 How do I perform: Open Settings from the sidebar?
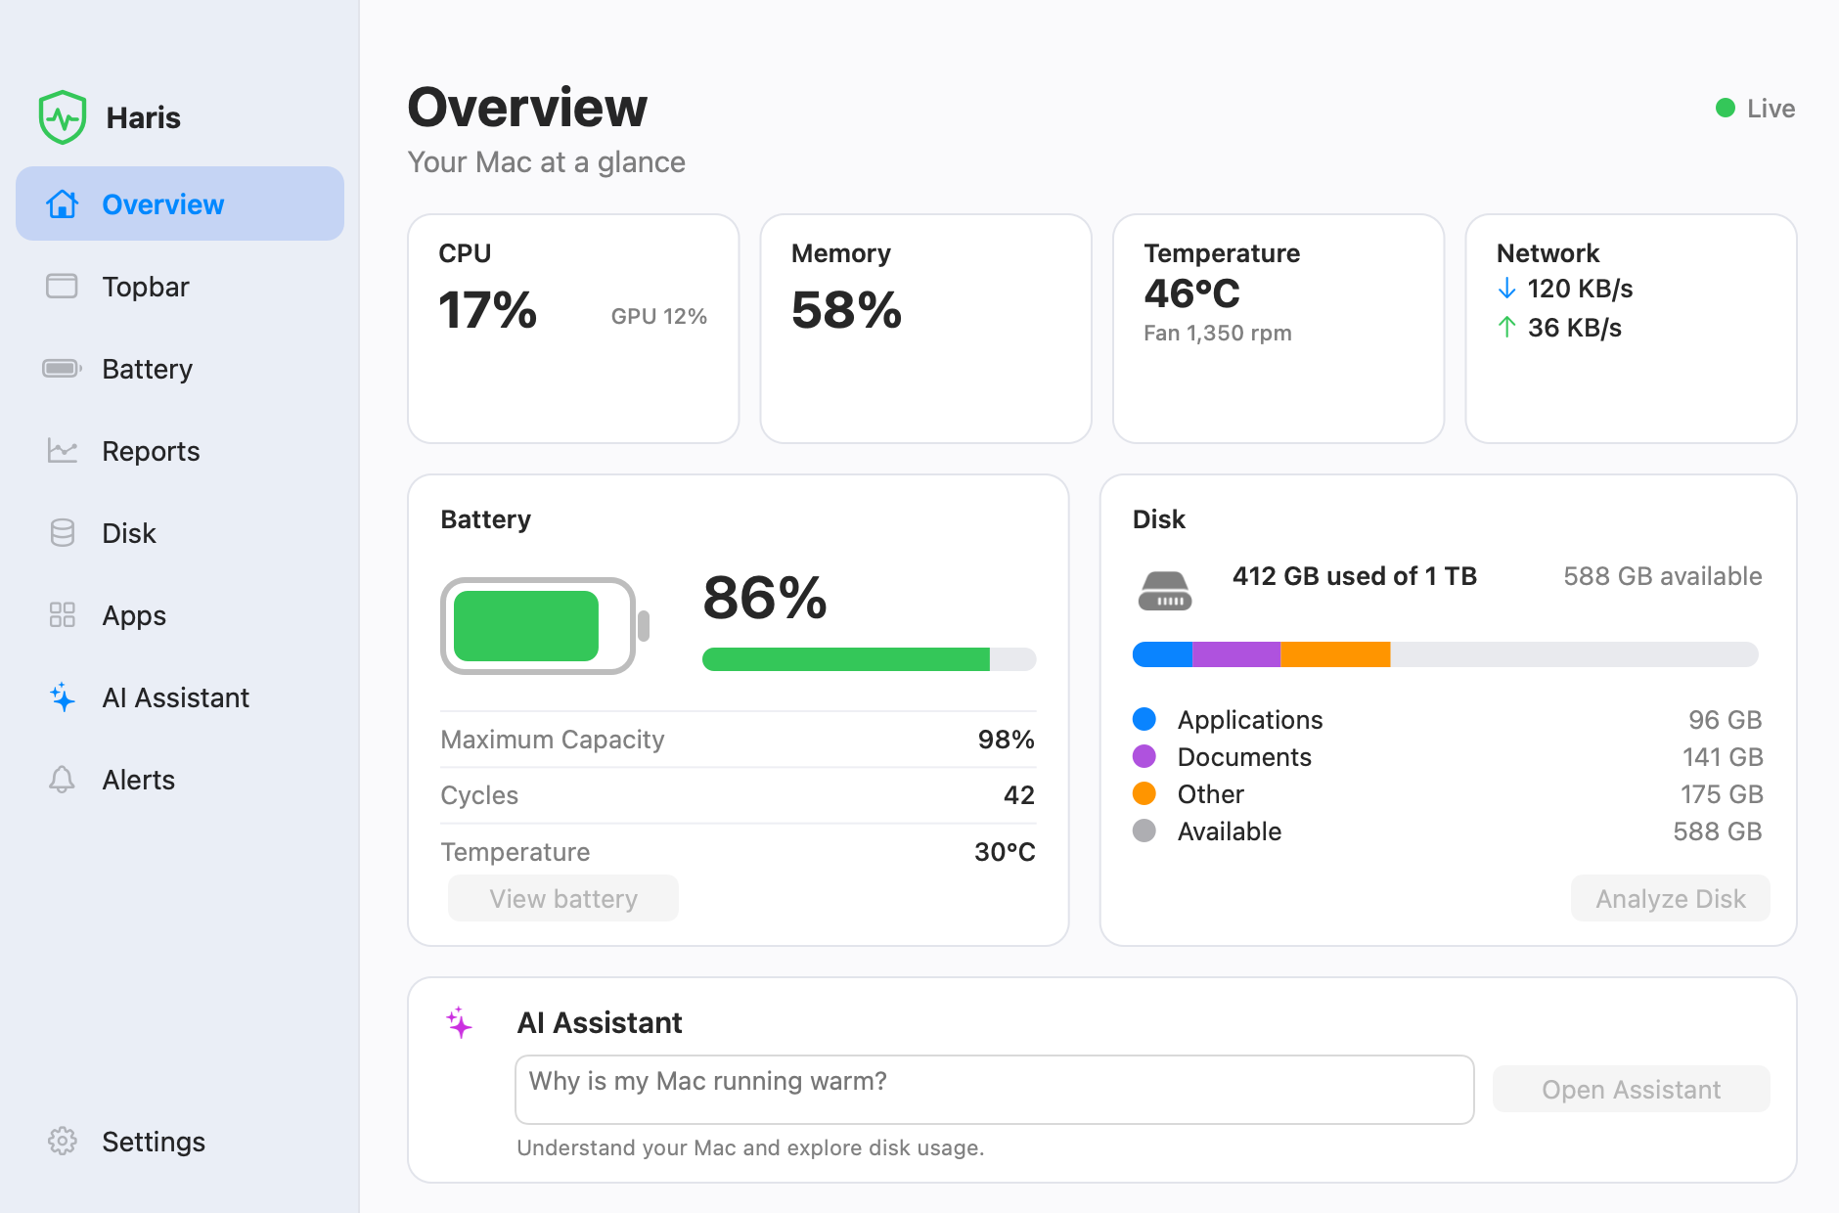coord(180,1141)
